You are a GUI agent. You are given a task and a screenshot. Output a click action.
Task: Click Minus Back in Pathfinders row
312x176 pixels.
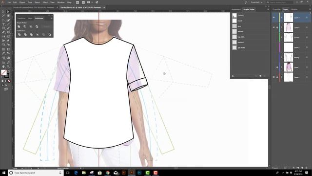(50, 35)
